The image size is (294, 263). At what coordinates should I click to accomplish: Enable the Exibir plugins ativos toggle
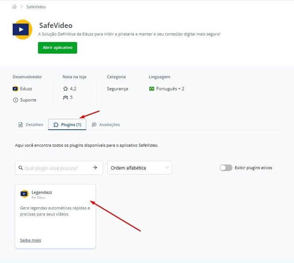[226, 168]
